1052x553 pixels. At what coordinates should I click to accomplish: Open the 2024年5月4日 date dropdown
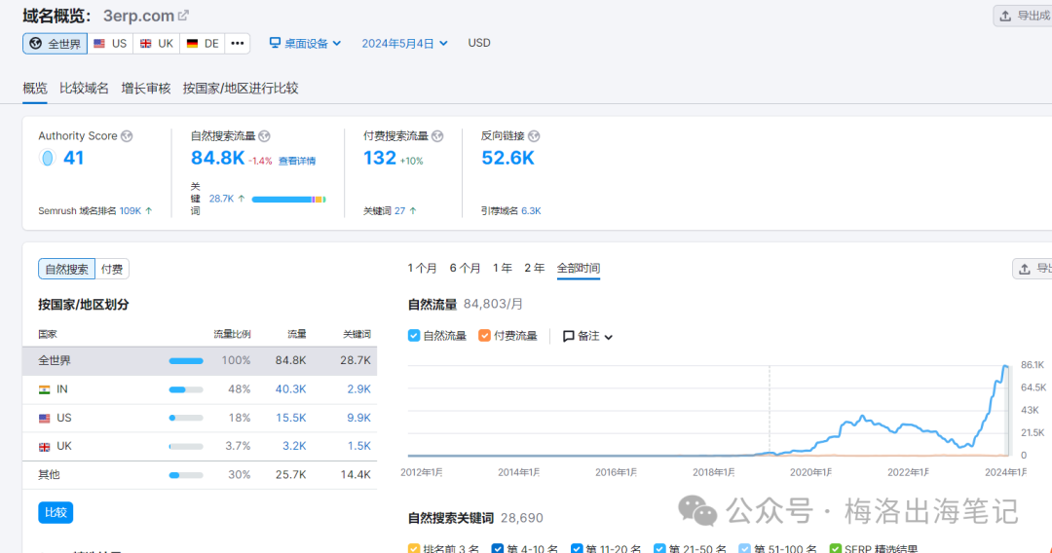[404, 43]
